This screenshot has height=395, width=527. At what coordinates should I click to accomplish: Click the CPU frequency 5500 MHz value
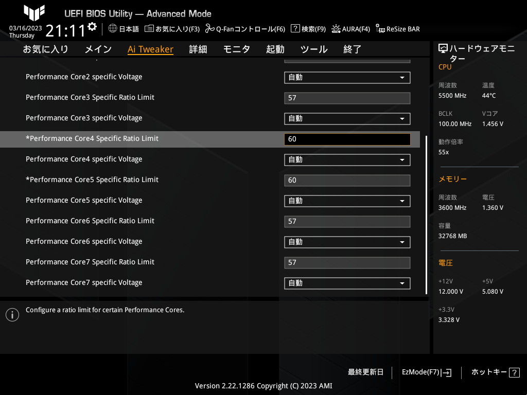(x=452, y=96)
